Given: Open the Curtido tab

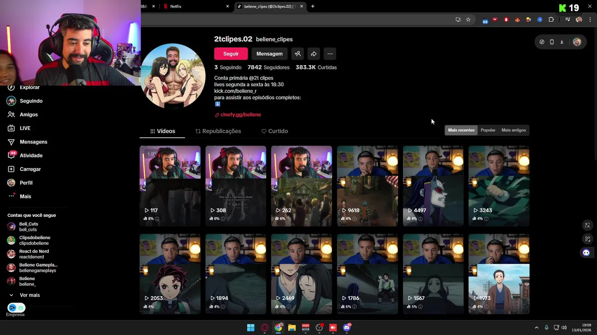Looking at the screenshot, I should (275, 131).
